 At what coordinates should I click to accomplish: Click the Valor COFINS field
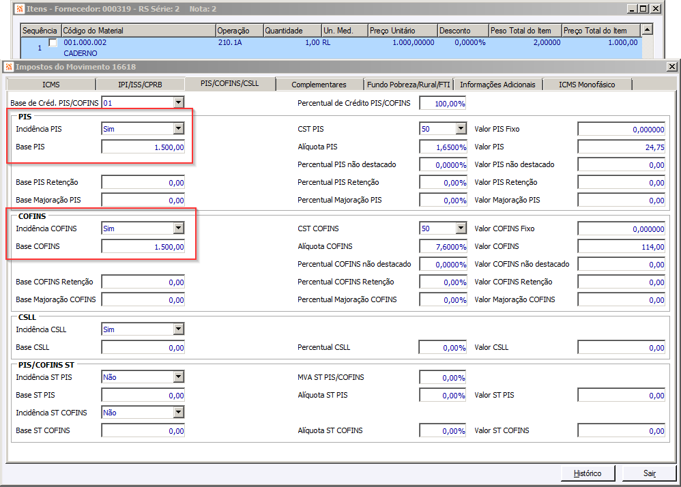(621, 246)
